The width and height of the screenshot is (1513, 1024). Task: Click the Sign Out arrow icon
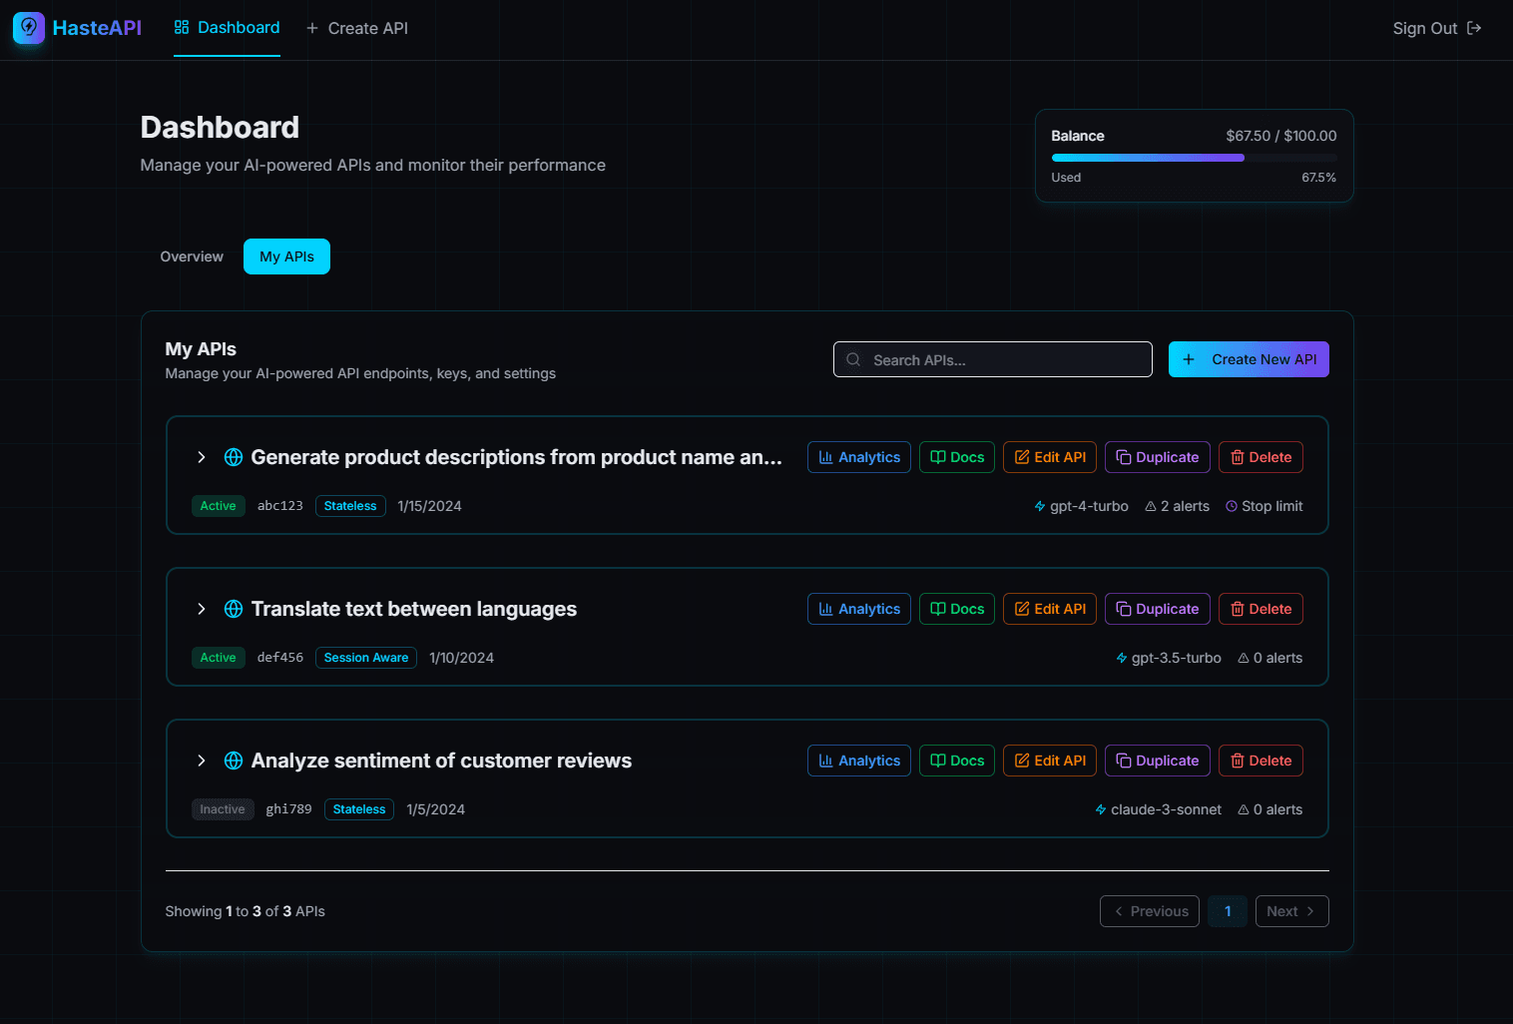[x=1474, y=28]
